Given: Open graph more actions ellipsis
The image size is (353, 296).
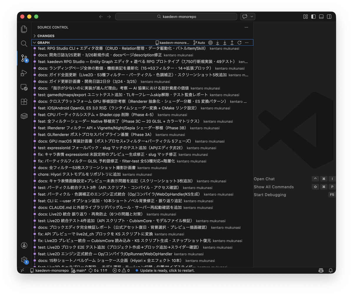Looking at the screenshot, I should pyautogui.click(x=247, y=43).
